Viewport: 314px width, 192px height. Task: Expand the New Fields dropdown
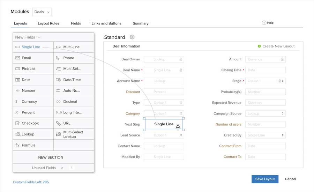pyautogui.click(x=28, y=37)
